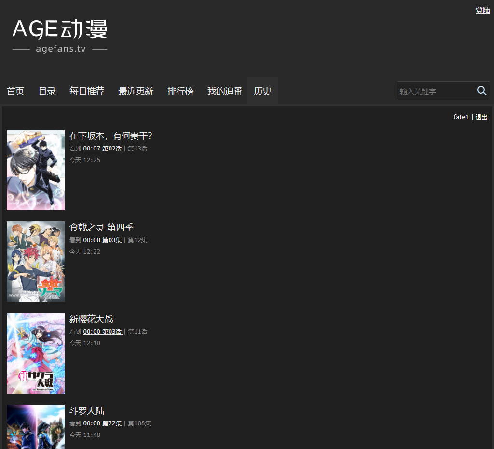
Task: Open the 斗罗大陆 cover thumbnail
Action: [36, 427]
